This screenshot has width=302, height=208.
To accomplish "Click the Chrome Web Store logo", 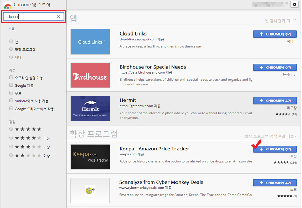I will 8,5.
